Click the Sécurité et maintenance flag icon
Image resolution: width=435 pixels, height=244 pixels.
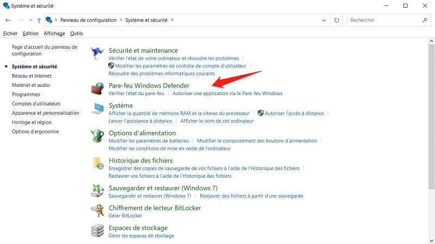(x=97, y=53)
